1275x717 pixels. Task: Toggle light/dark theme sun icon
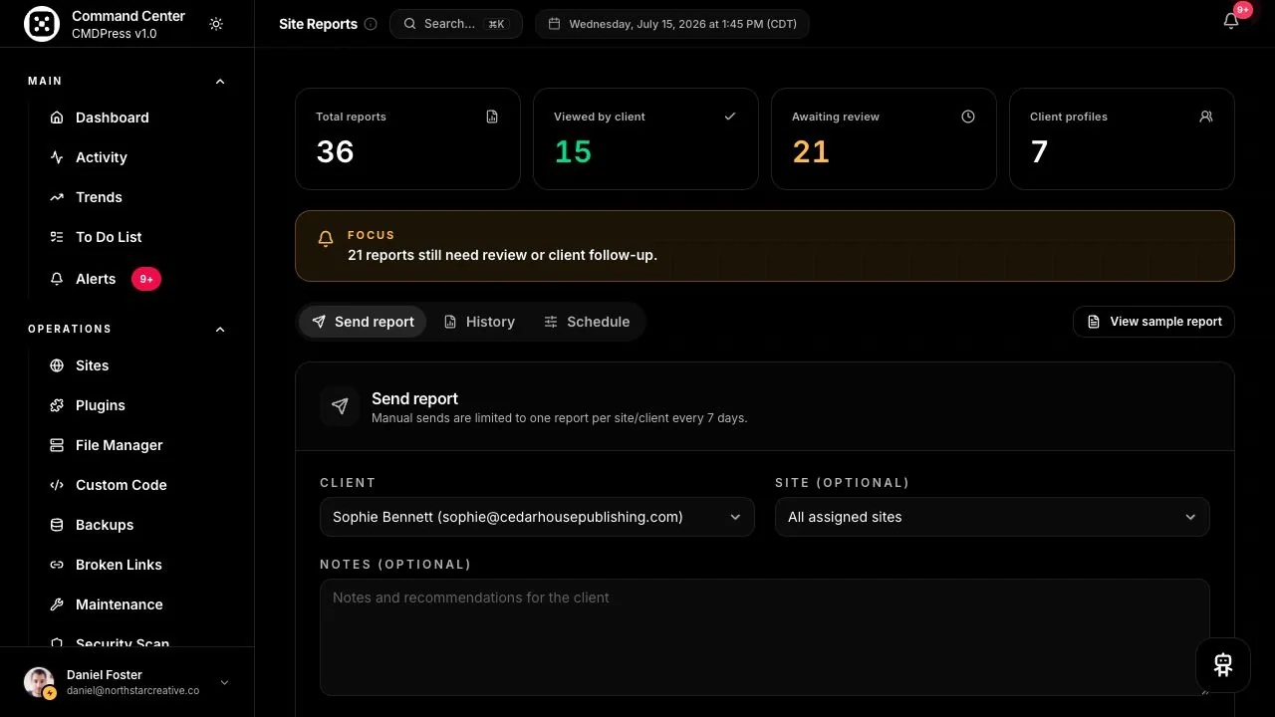click(x=216, y=24)
